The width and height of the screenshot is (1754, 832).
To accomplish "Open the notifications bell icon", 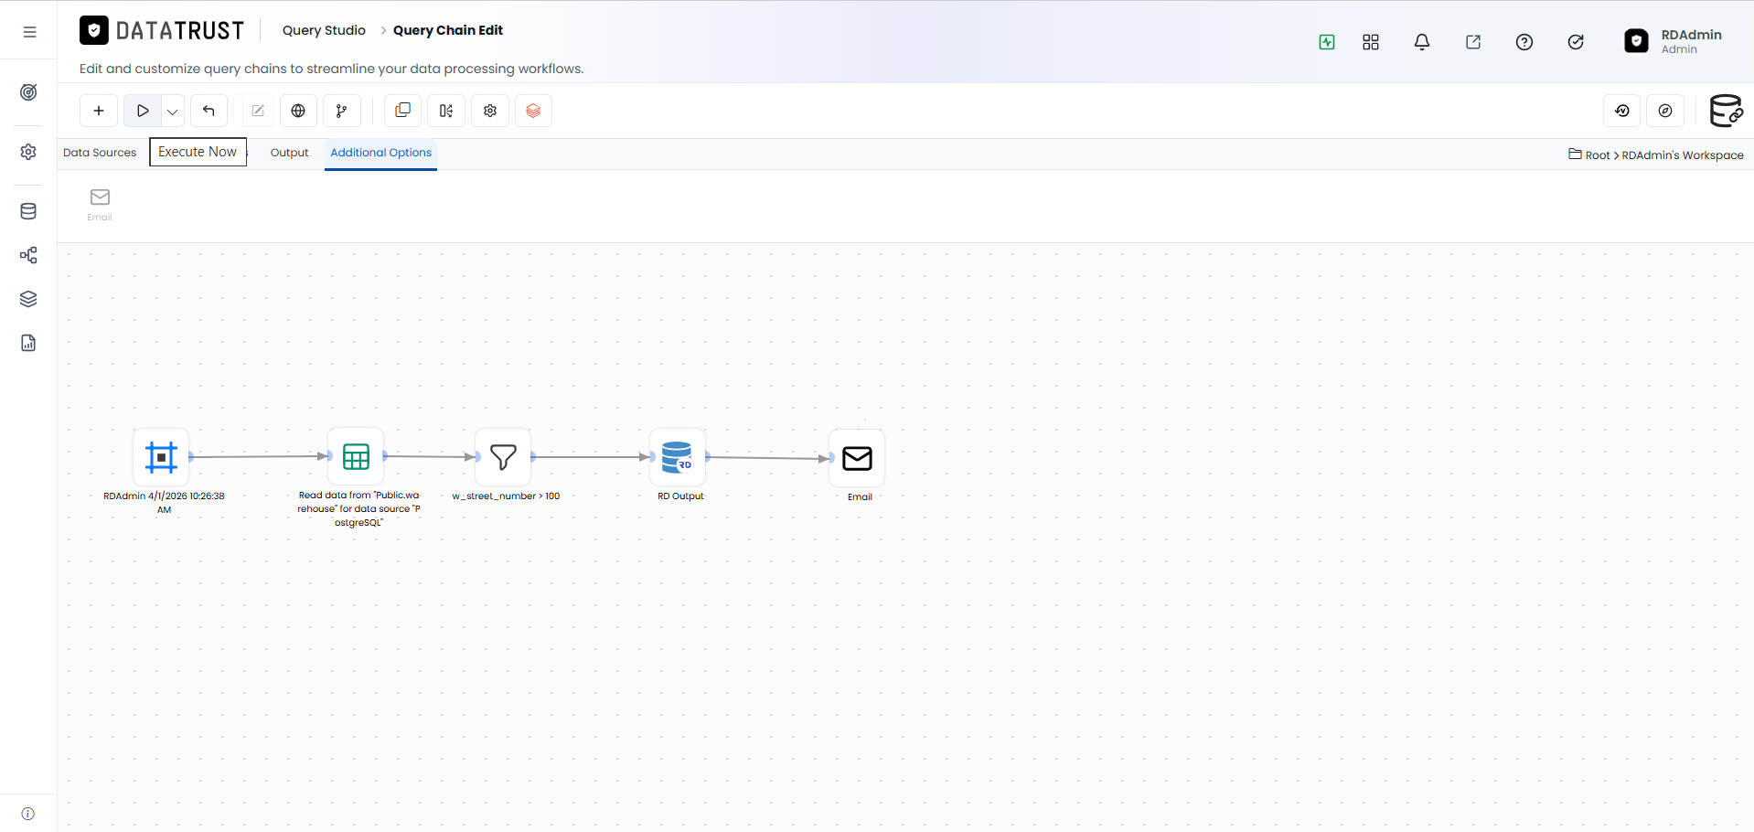I will pos(1422,42).
